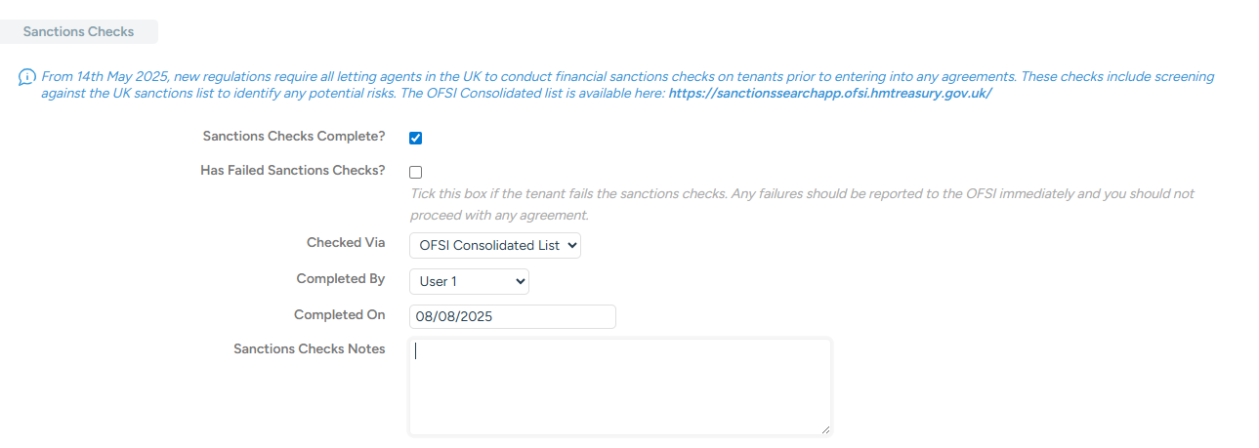
Task: Click the 'Checked Via' field label
Action: 346,243
